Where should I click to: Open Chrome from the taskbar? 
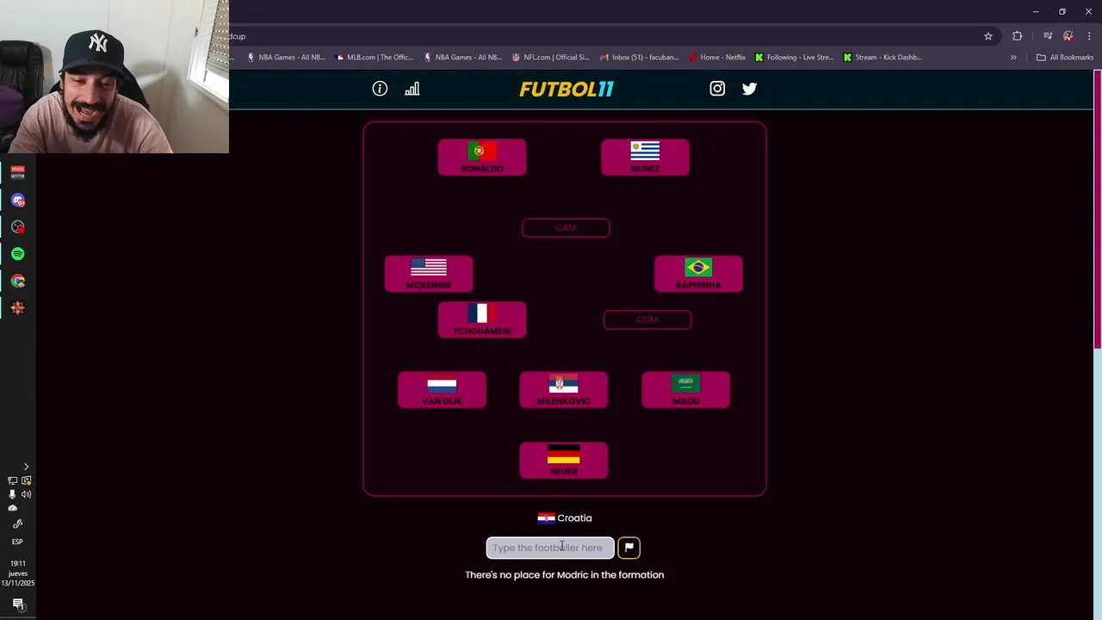18,281
